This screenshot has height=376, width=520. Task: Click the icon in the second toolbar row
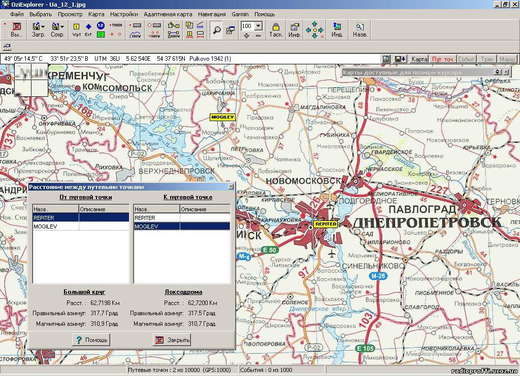click(7, 47)
